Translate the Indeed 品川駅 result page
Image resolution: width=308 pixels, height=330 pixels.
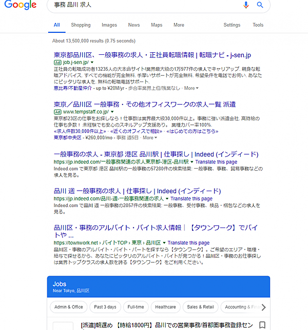[216, 162]
